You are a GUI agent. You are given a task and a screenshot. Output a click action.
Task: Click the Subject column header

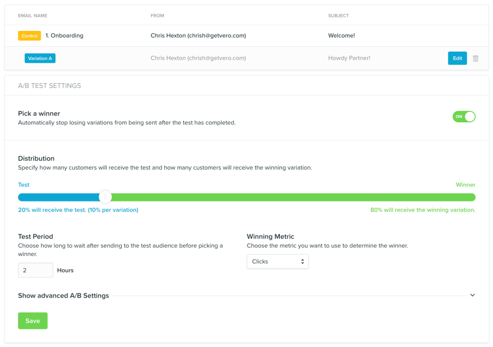click(x=338, y=16)
